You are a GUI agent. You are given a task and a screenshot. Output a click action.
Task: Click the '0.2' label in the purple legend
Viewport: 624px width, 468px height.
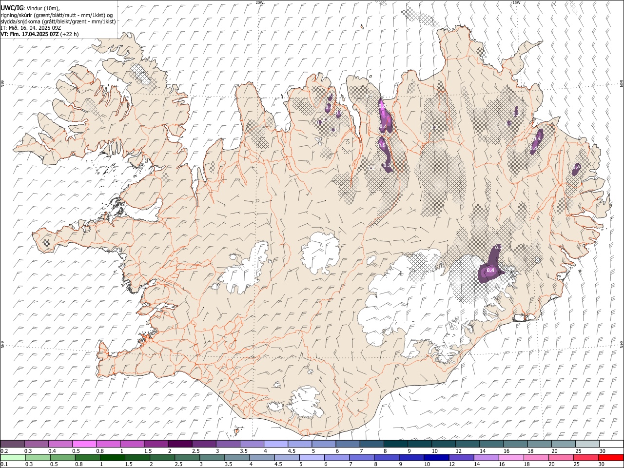pyautogui.click(x=4, y=450)
